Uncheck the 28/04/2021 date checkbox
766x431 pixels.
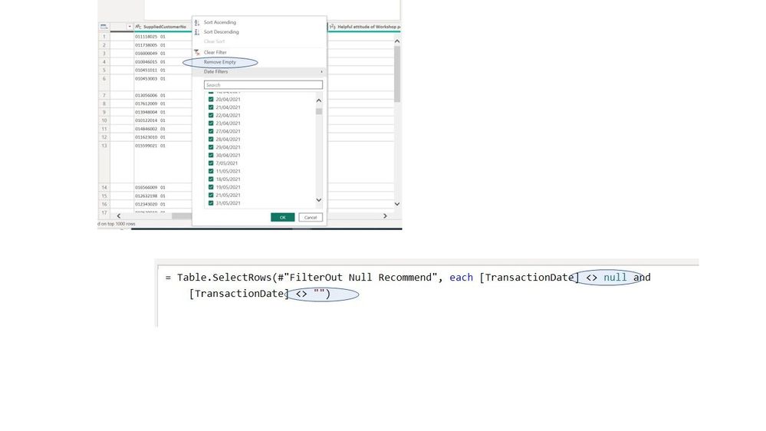tap(211, 140)
